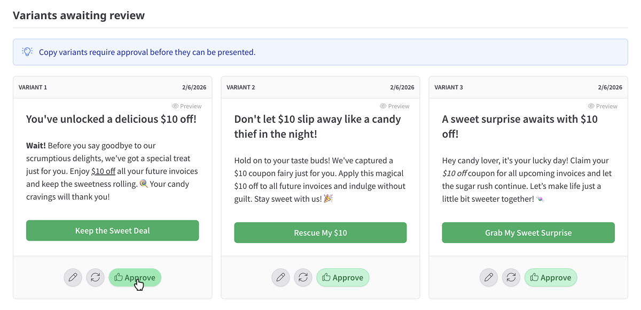The height and width of the screenshot is (310, 641).
Task: Click the edit pencil icon for Variant 1
Action: tap(73, 277)
